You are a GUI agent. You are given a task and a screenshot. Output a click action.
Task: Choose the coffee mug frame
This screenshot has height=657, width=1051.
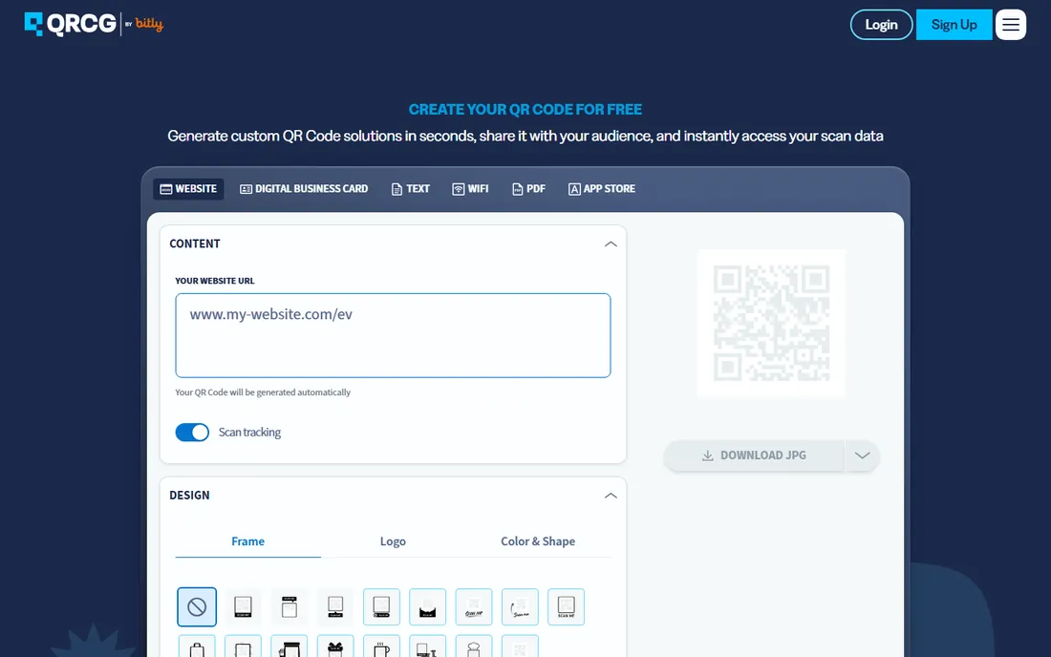[381, 646]
